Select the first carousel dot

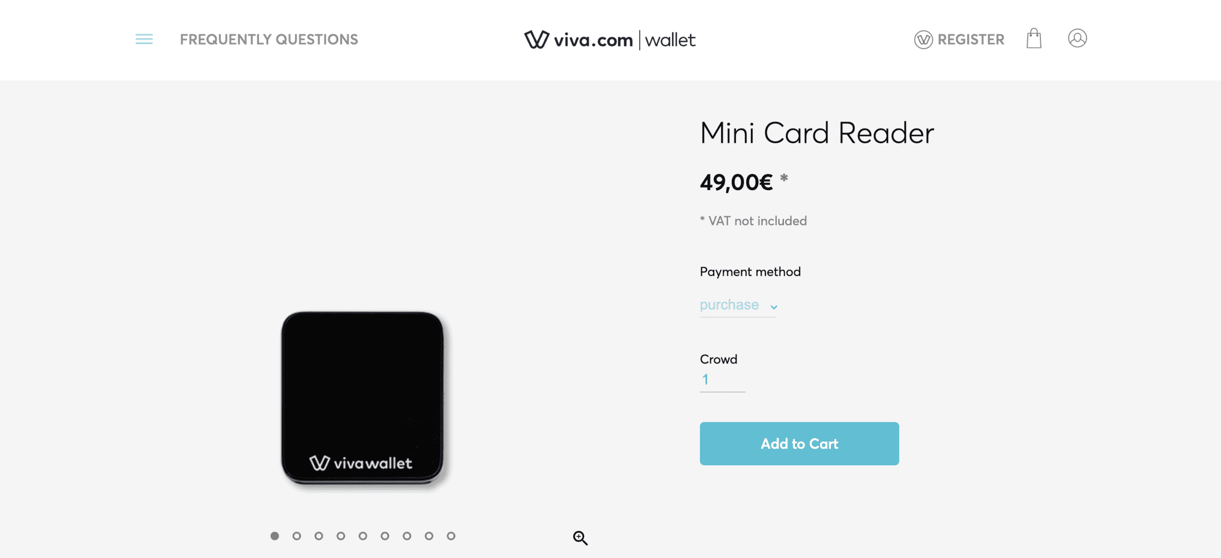pos(274,536)
